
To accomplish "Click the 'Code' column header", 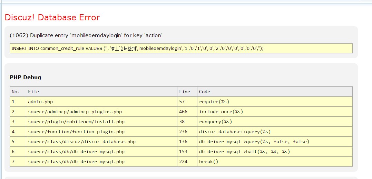I will click(275, 92).
